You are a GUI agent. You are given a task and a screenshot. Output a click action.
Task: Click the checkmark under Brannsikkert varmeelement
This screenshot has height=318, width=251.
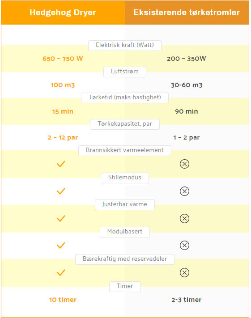[x=61, y=164]
